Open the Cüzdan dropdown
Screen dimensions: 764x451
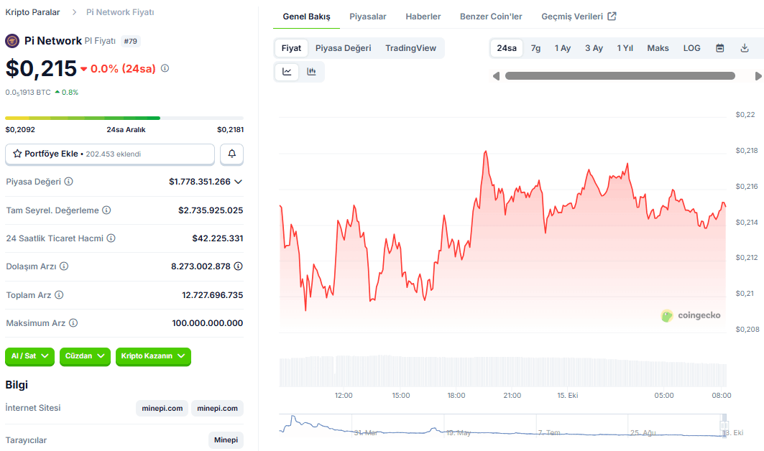point(85,356)
